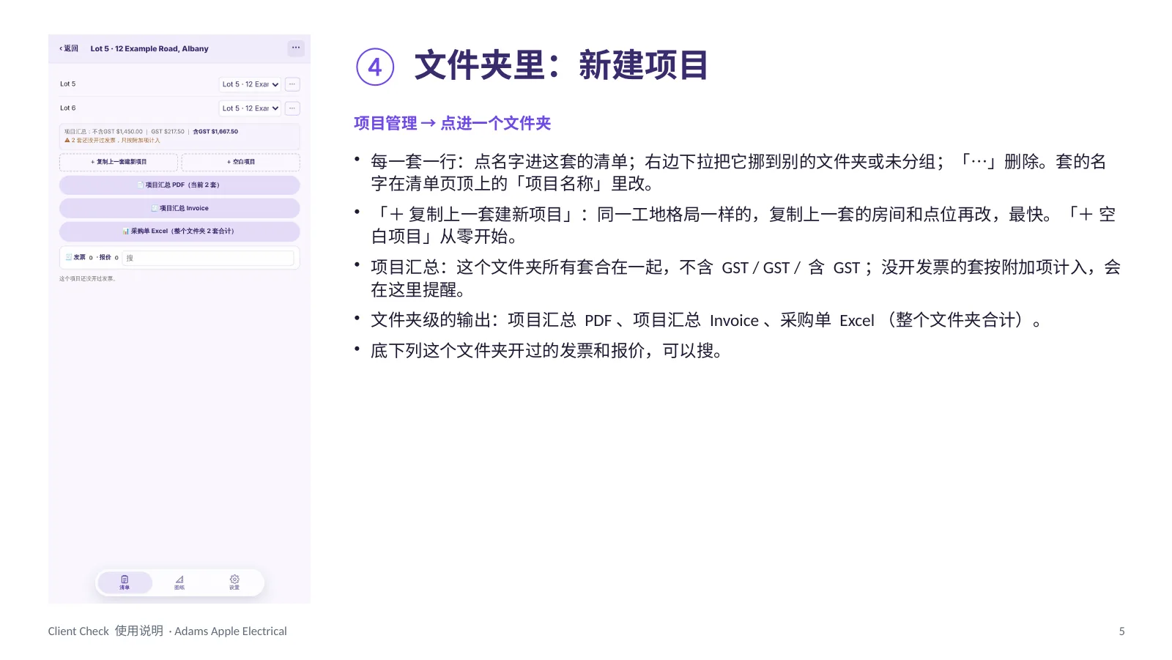The width and height of the screenshot is (1172, 660).
Task: Click the slide heading 文件夹里：新建项目
Action: click(562, 65)
